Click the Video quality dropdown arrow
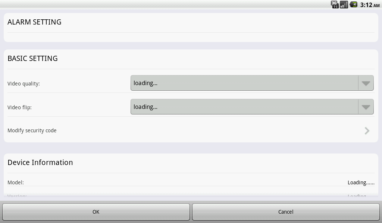 tap(366, 83)
